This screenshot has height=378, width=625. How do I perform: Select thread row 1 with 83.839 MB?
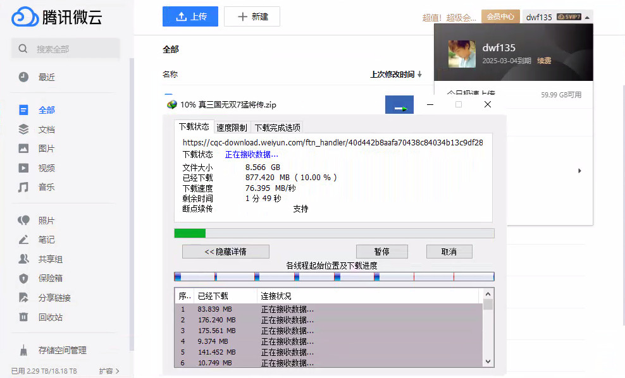(x=328, y=309)
